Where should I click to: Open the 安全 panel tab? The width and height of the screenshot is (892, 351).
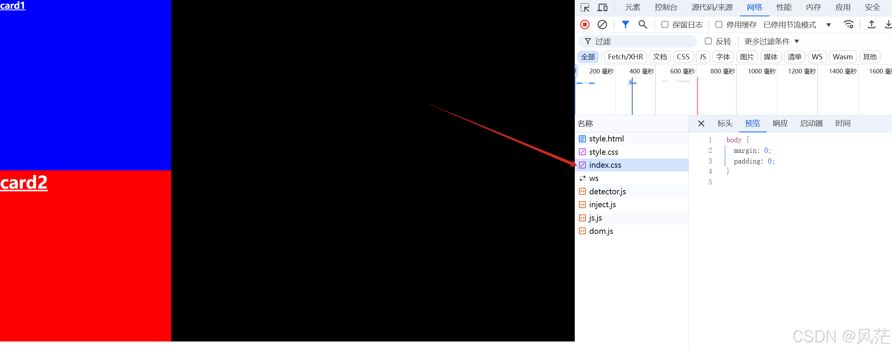(873, 8)
